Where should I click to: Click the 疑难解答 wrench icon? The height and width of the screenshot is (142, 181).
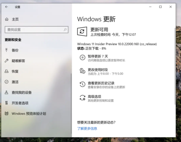pyautogui.click(x=7, y=61)
